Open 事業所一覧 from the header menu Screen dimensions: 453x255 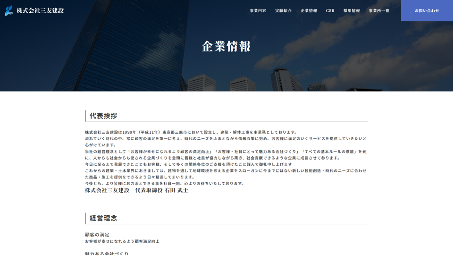(379, 10)
